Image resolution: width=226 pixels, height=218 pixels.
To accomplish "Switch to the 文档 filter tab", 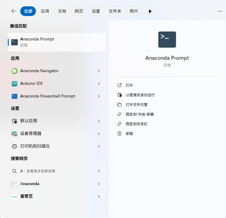I will point(62,11).
